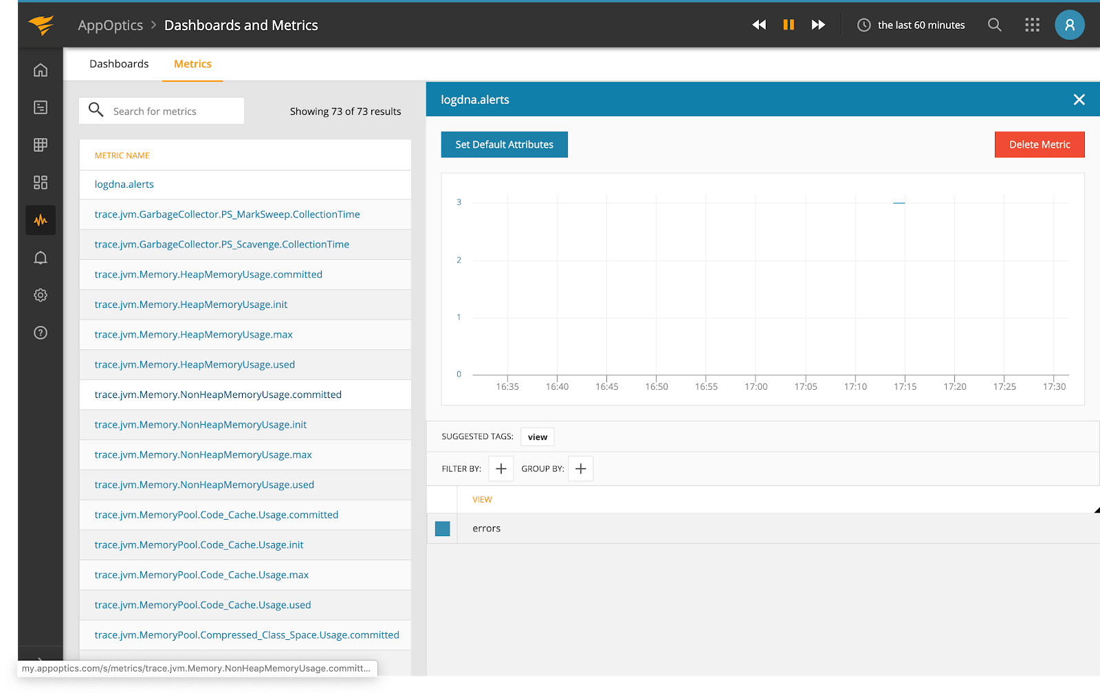The width and height of the screenshot is (1100, 697).
Task: Click the errors color swatch
Action: tap(443, 529)
